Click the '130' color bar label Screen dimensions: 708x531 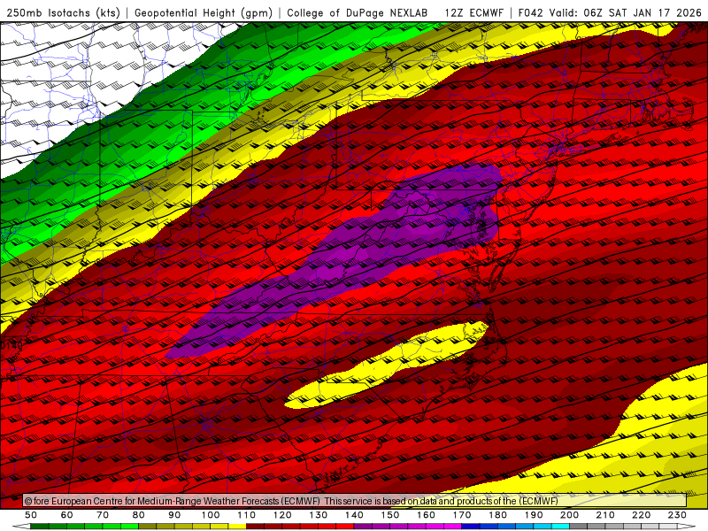point(319,515)
